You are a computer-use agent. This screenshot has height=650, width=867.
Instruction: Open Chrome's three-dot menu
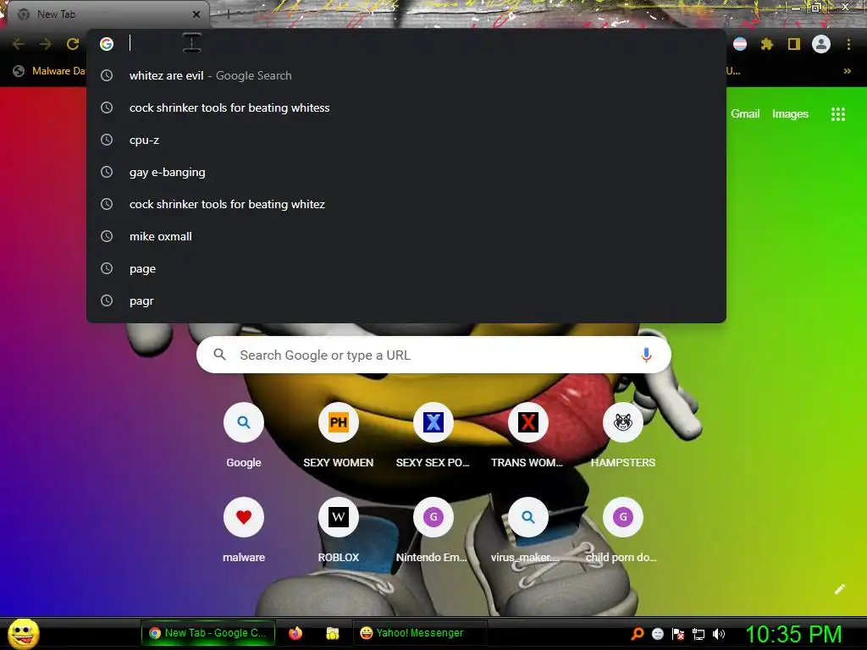(848, 44)
